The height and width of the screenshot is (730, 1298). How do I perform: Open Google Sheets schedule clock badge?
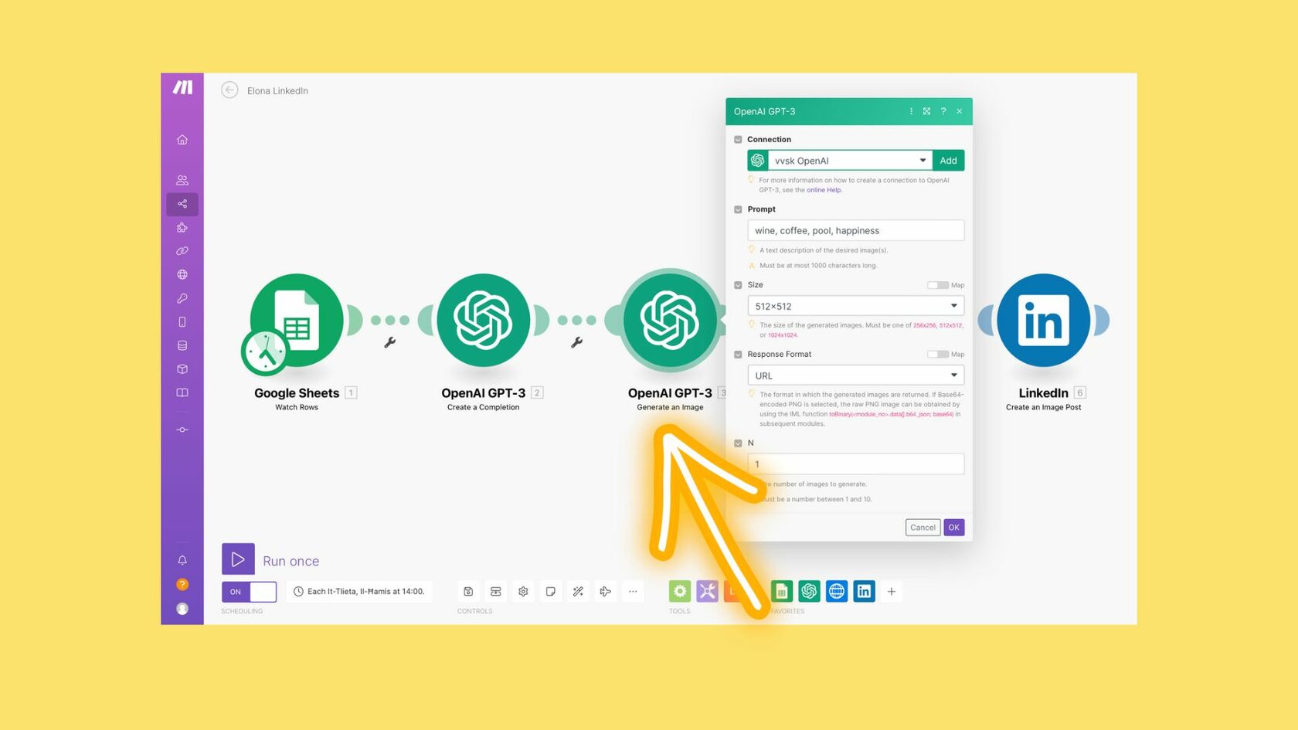(264, 352)
